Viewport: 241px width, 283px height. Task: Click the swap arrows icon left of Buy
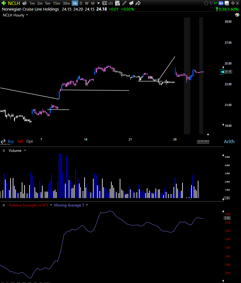3,141
